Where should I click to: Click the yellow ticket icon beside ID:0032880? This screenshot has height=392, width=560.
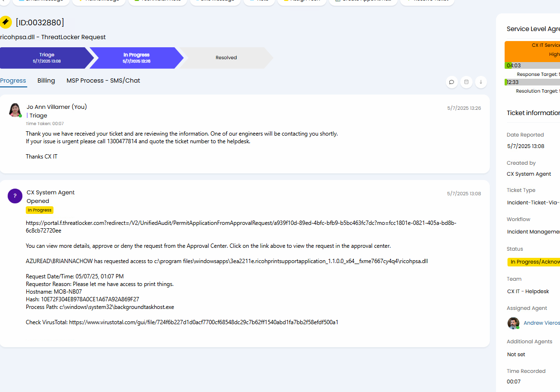point(5,22)
